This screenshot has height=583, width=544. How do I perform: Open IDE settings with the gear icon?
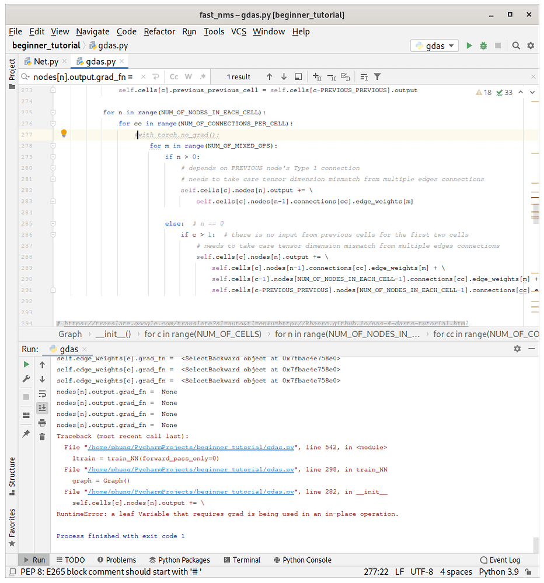click(x=531, y=45)
